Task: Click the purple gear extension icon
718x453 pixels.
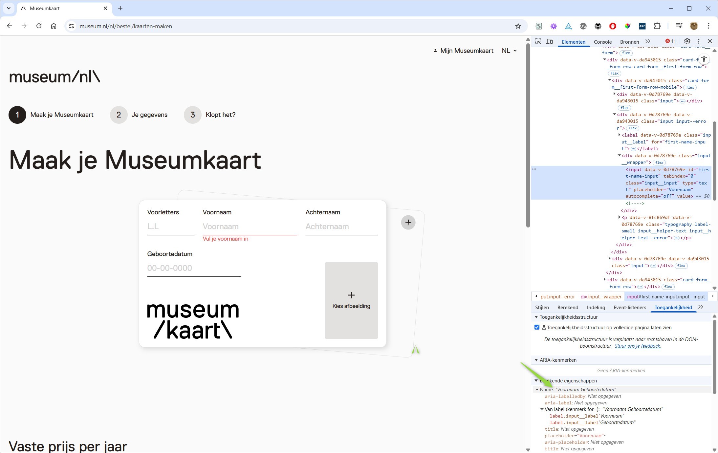Action: (x=554, y=26)
